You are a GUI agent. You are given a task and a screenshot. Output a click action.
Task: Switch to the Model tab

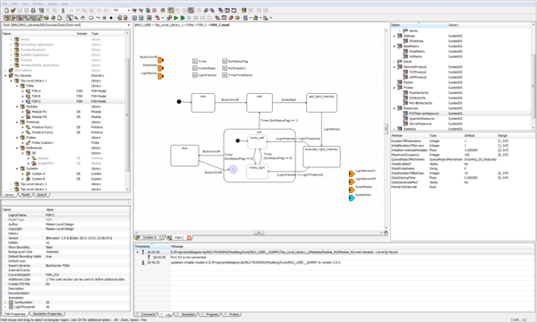[x=25, y=195]
